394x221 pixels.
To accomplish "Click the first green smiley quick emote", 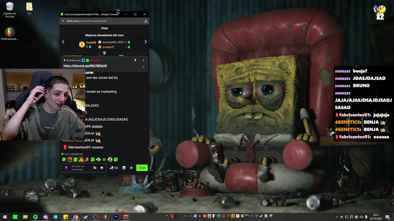I will click(64, 159).
